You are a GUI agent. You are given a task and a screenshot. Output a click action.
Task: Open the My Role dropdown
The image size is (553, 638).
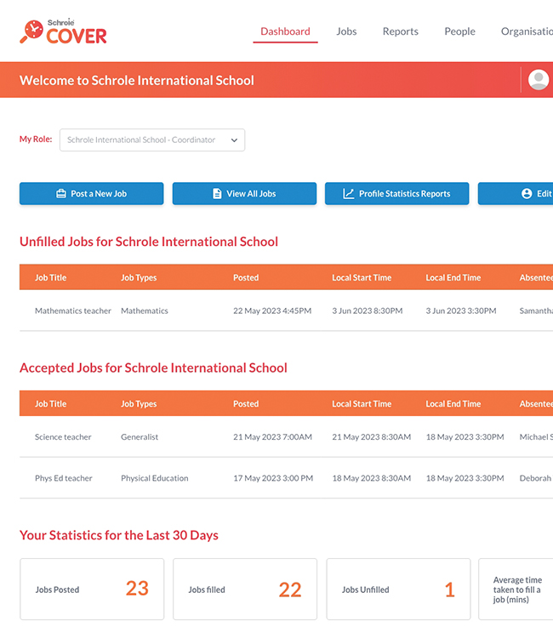point(151,140)
